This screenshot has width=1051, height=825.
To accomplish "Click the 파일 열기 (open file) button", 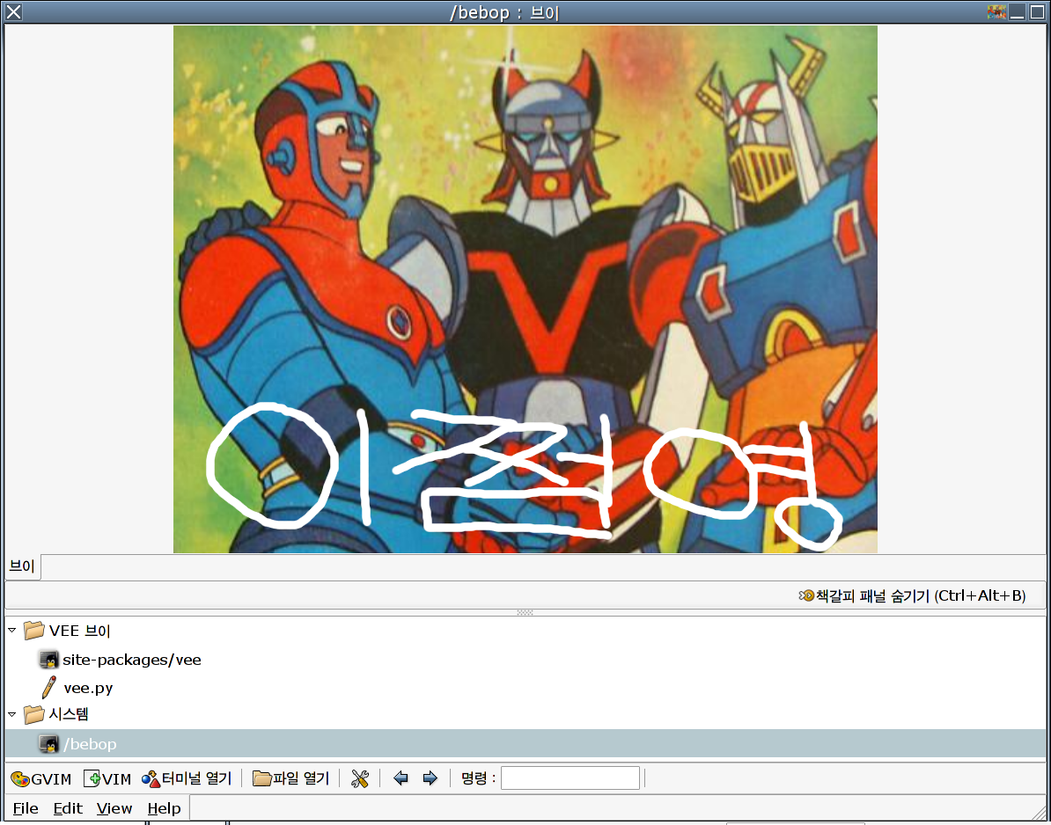I will click(290, 778).
